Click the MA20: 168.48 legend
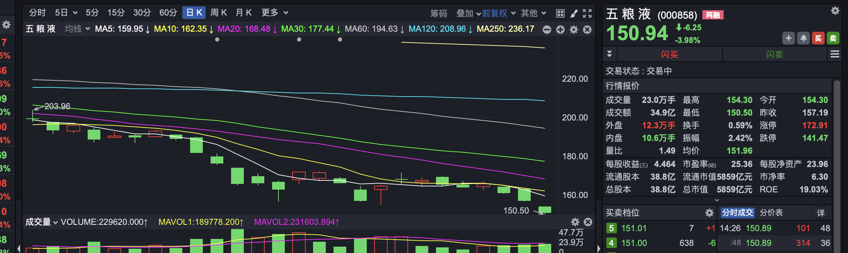Image resolution: width=848 pixels, height=253 pixels. [248, 29]
